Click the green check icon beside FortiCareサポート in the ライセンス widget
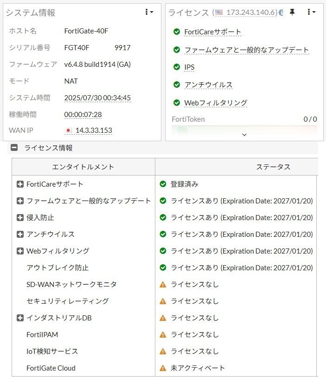This screenshot has height=378, width=326. coord(177,32)
